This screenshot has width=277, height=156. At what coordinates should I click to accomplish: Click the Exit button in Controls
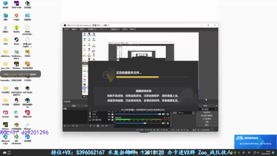207,125
